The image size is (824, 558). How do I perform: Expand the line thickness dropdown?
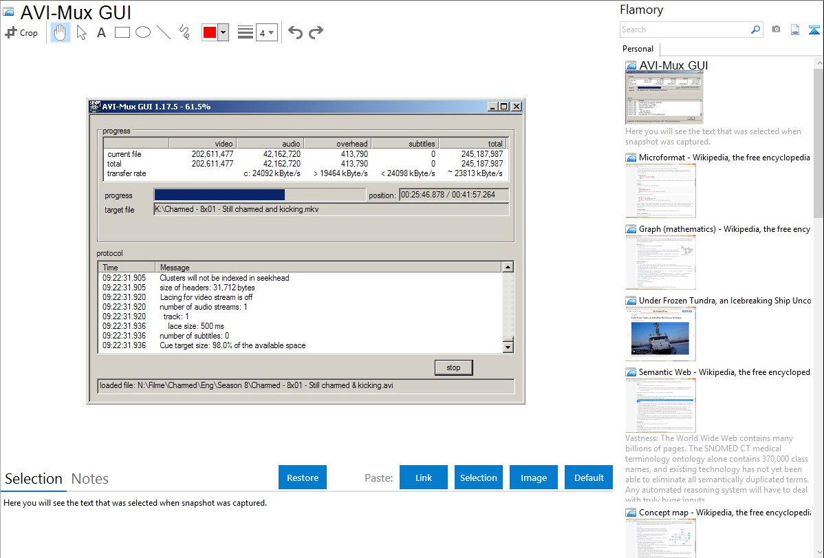tap(271, 32)
